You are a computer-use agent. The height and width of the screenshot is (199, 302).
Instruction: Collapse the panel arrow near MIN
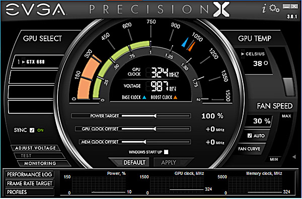click(294, 157)
